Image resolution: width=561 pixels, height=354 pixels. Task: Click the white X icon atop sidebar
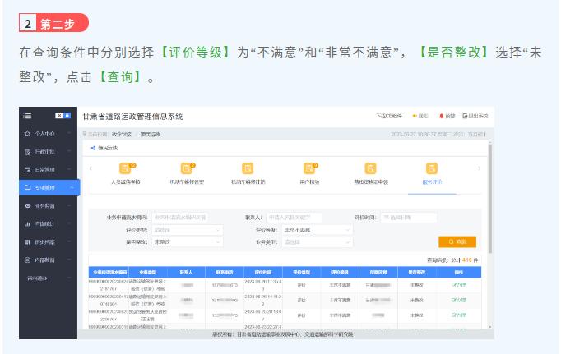tap(59, 115)
